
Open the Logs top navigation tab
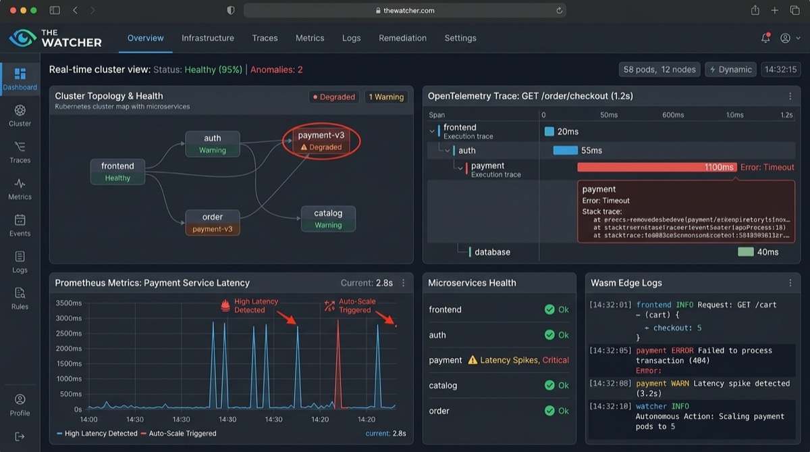click(x=351, y=38)
